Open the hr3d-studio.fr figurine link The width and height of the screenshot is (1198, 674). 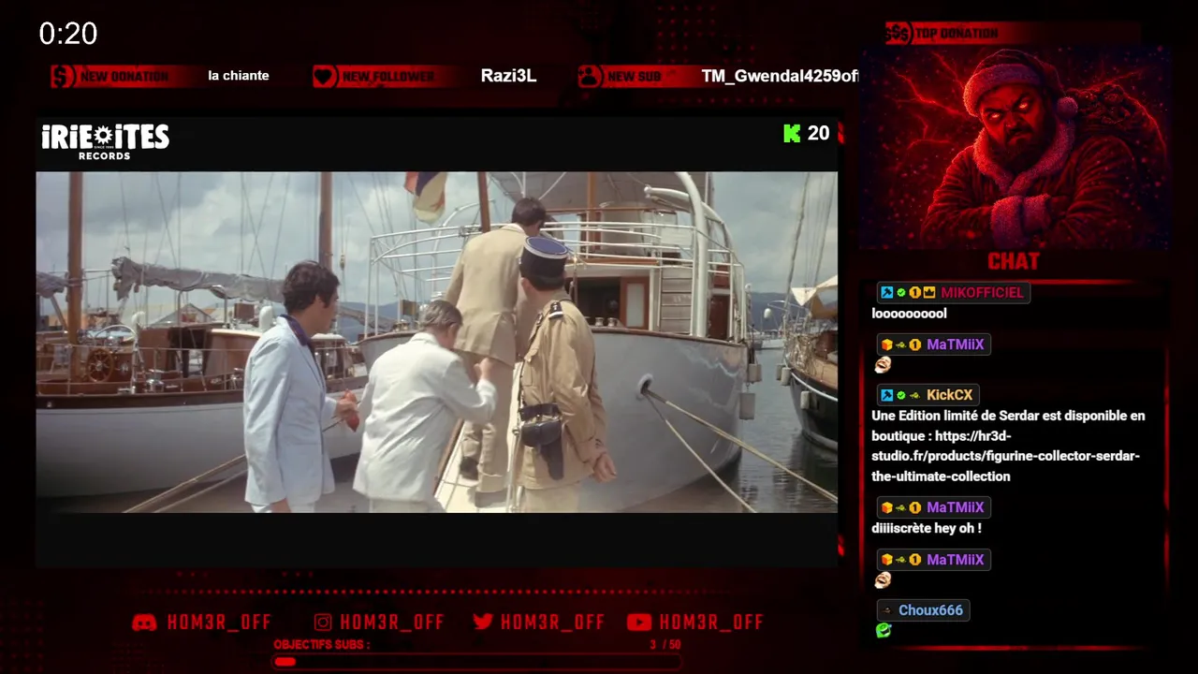[x=1005, y=456]
